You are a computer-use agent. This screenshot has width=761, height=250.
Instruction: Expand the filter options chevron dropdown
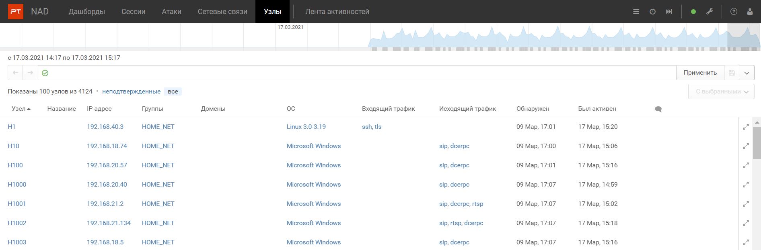click(x=747, y=73)
